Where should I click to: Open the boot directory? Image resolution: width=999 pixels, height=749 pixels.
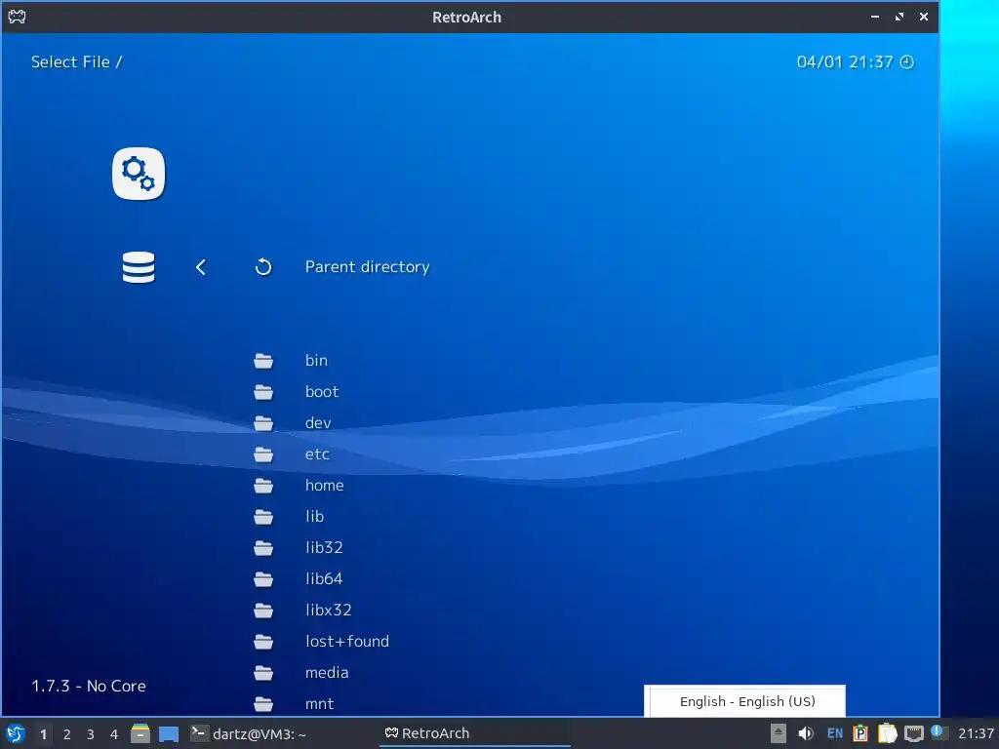[322, 392]
